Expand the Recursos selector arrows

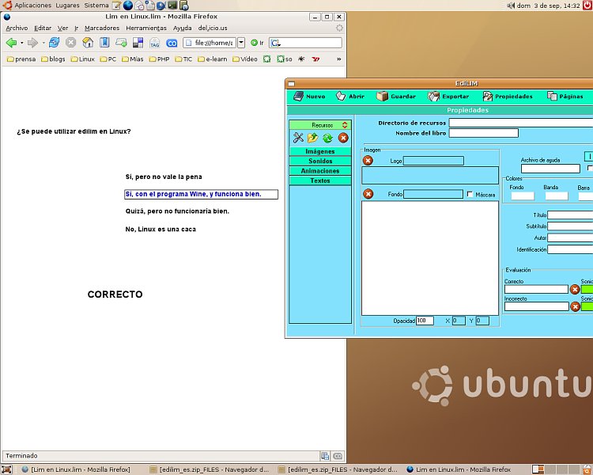(345, 125)
